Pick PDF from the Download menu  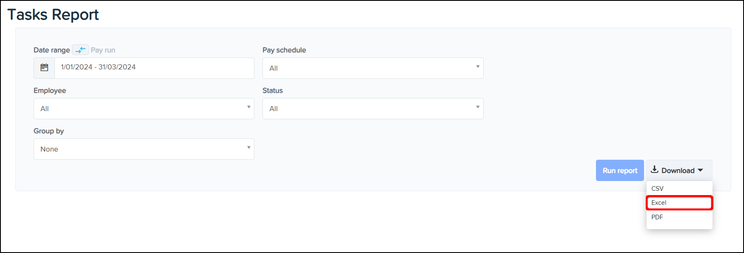point(657,217)
